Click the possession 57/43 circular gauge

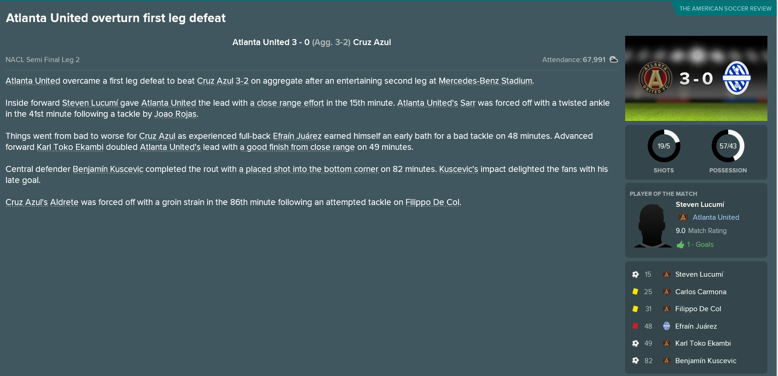click(x=728, y=146)
